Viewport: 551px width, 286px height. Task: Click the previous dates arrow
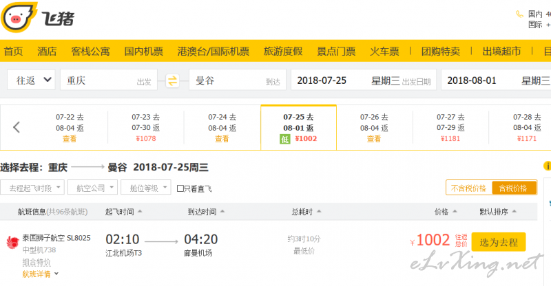click(x=16, y=127)
